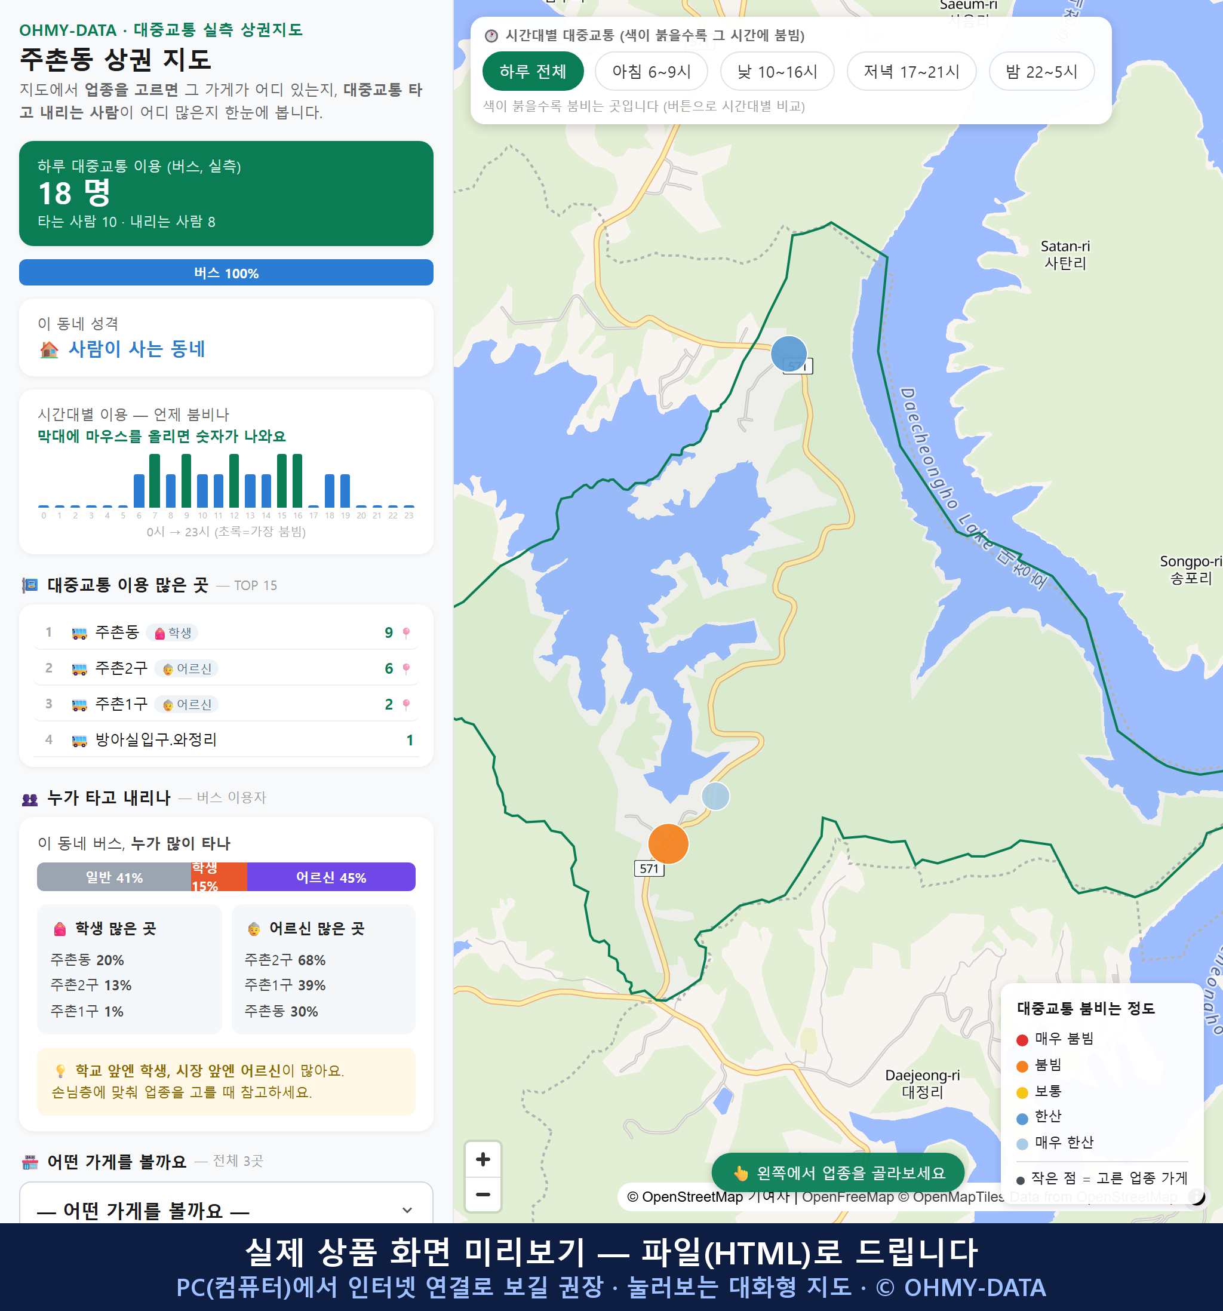
Task: Click map pin icon for 주촌2구 row
Action: tap(406, 668)
